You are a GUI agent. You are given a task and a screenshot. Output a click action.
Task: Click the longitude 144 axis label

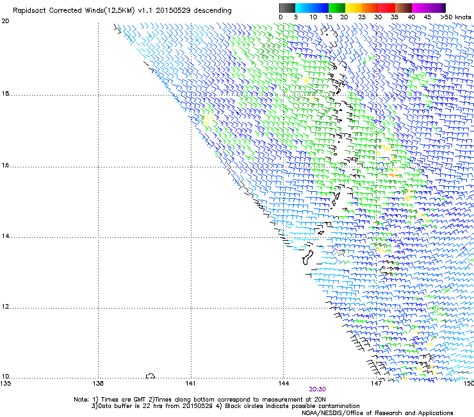pyautogui.click(x=283, y=384)
